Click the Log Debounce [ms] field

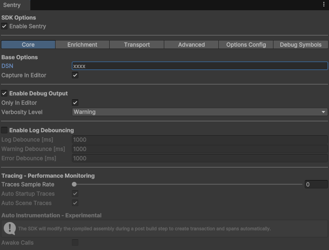(200, 139)
